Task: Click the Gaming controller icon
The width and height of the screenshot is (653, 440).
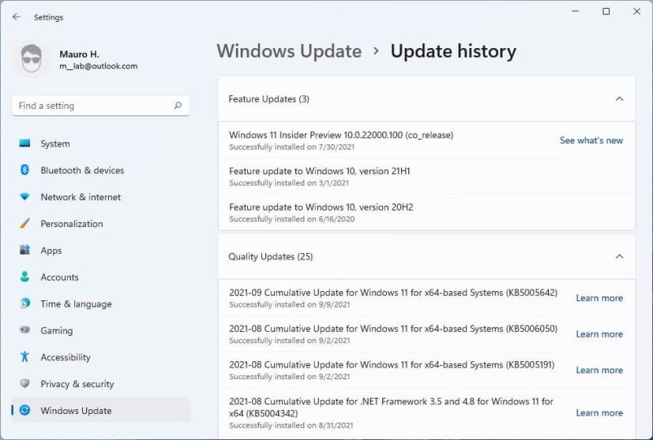Action: [x=24, y=330]
